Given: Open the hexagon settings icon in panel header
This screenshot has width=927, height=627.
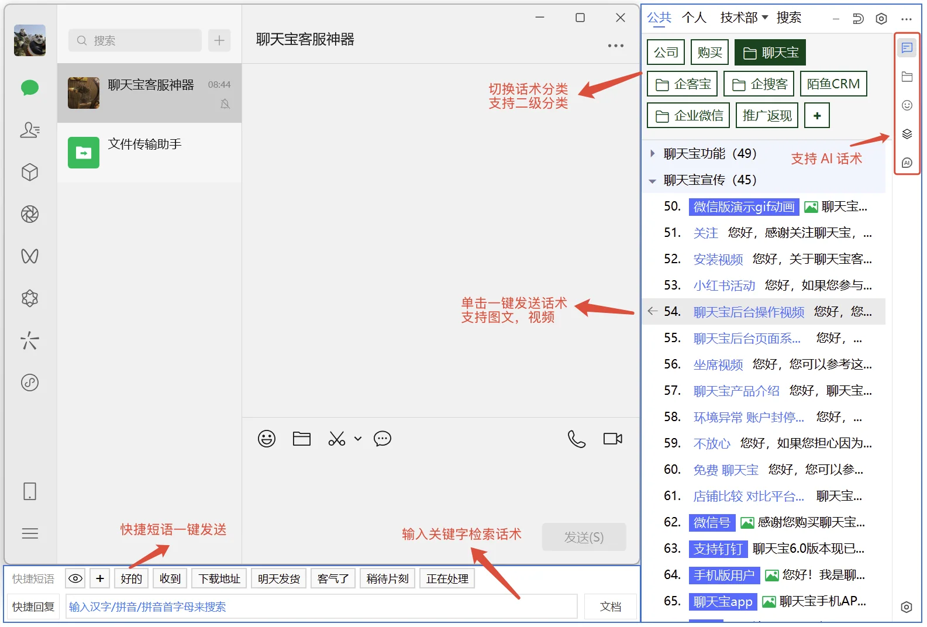Looking at the screenshot, I should tap(881, 19).
